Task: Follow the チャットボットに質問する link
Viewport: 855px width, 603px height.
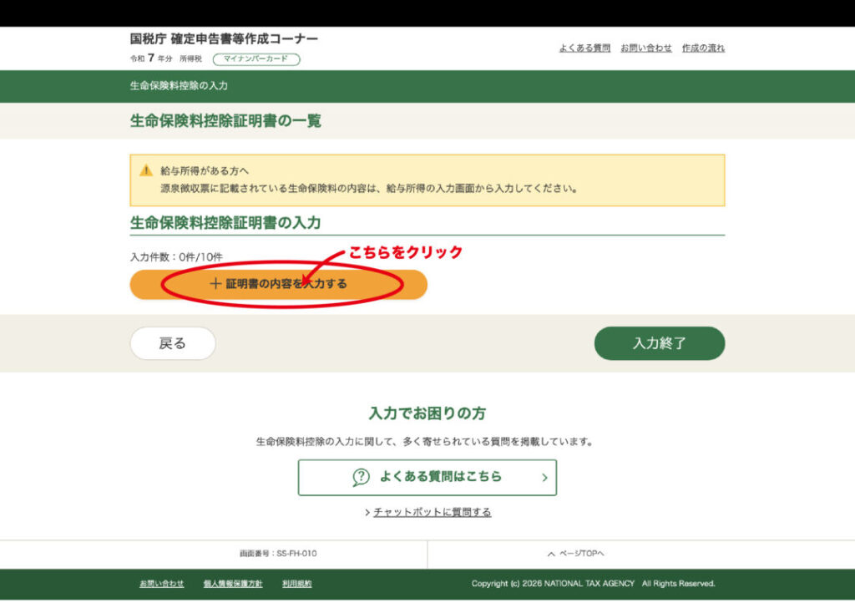Action: tap(432, 512)
